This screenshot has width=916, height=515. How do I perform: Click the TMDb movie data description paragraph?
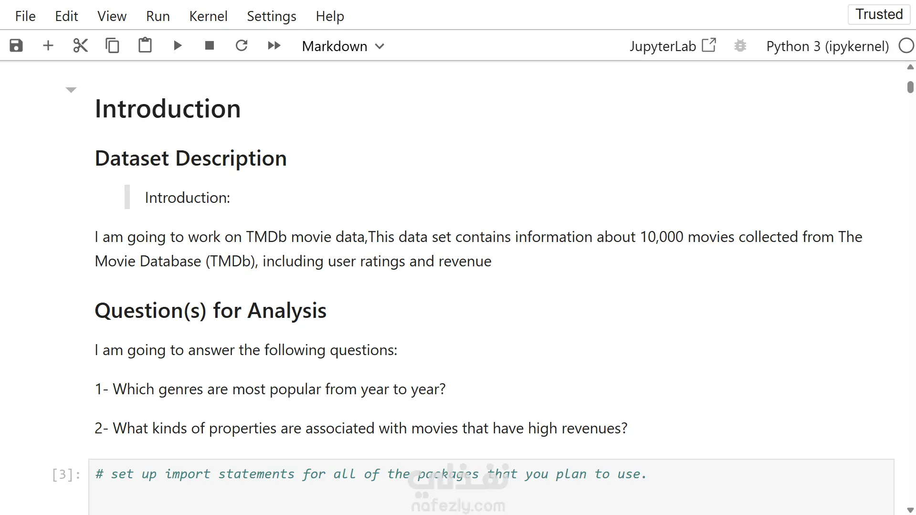[478, 249]
